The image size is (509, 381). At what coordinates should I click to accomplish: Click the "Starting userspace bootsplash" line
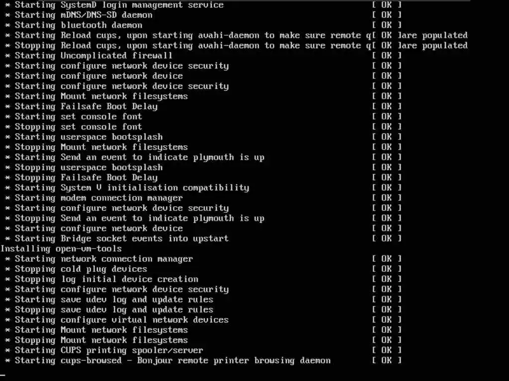pyautogui.click(x=88, y=137)
